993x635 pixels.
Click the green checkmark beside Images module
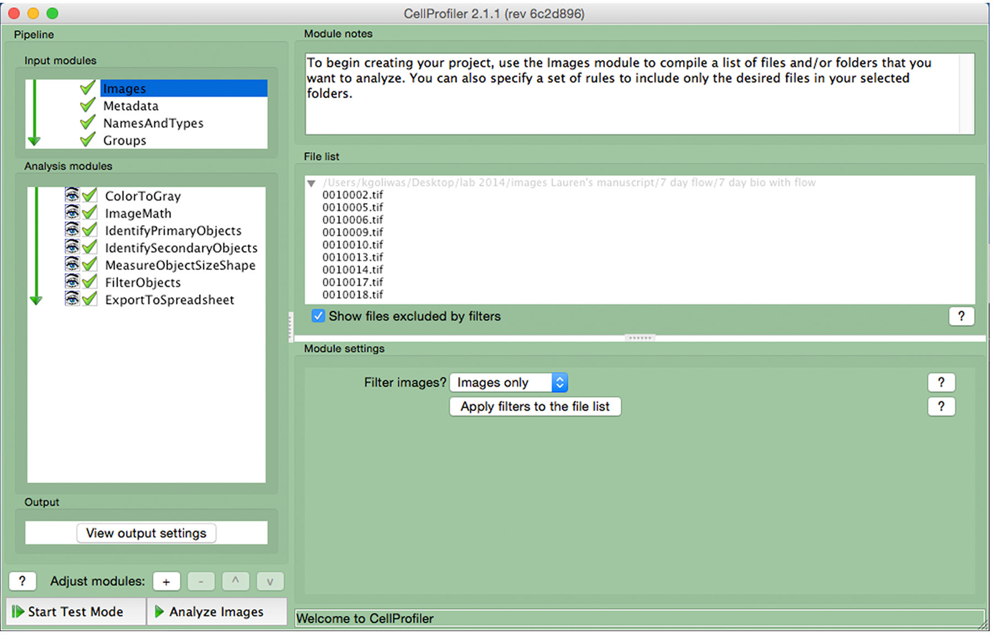tap(88, 87)
